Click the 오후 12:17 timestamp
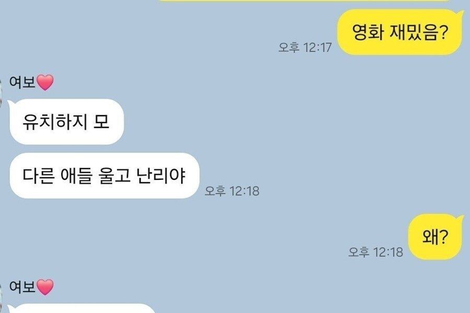470x313 pixels. 305,47
